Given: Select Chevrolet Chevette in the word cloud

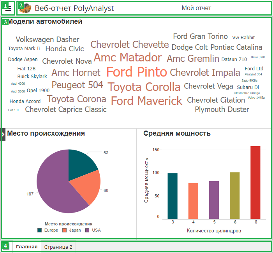Looking at the screenshot, I should coord(130,44).
